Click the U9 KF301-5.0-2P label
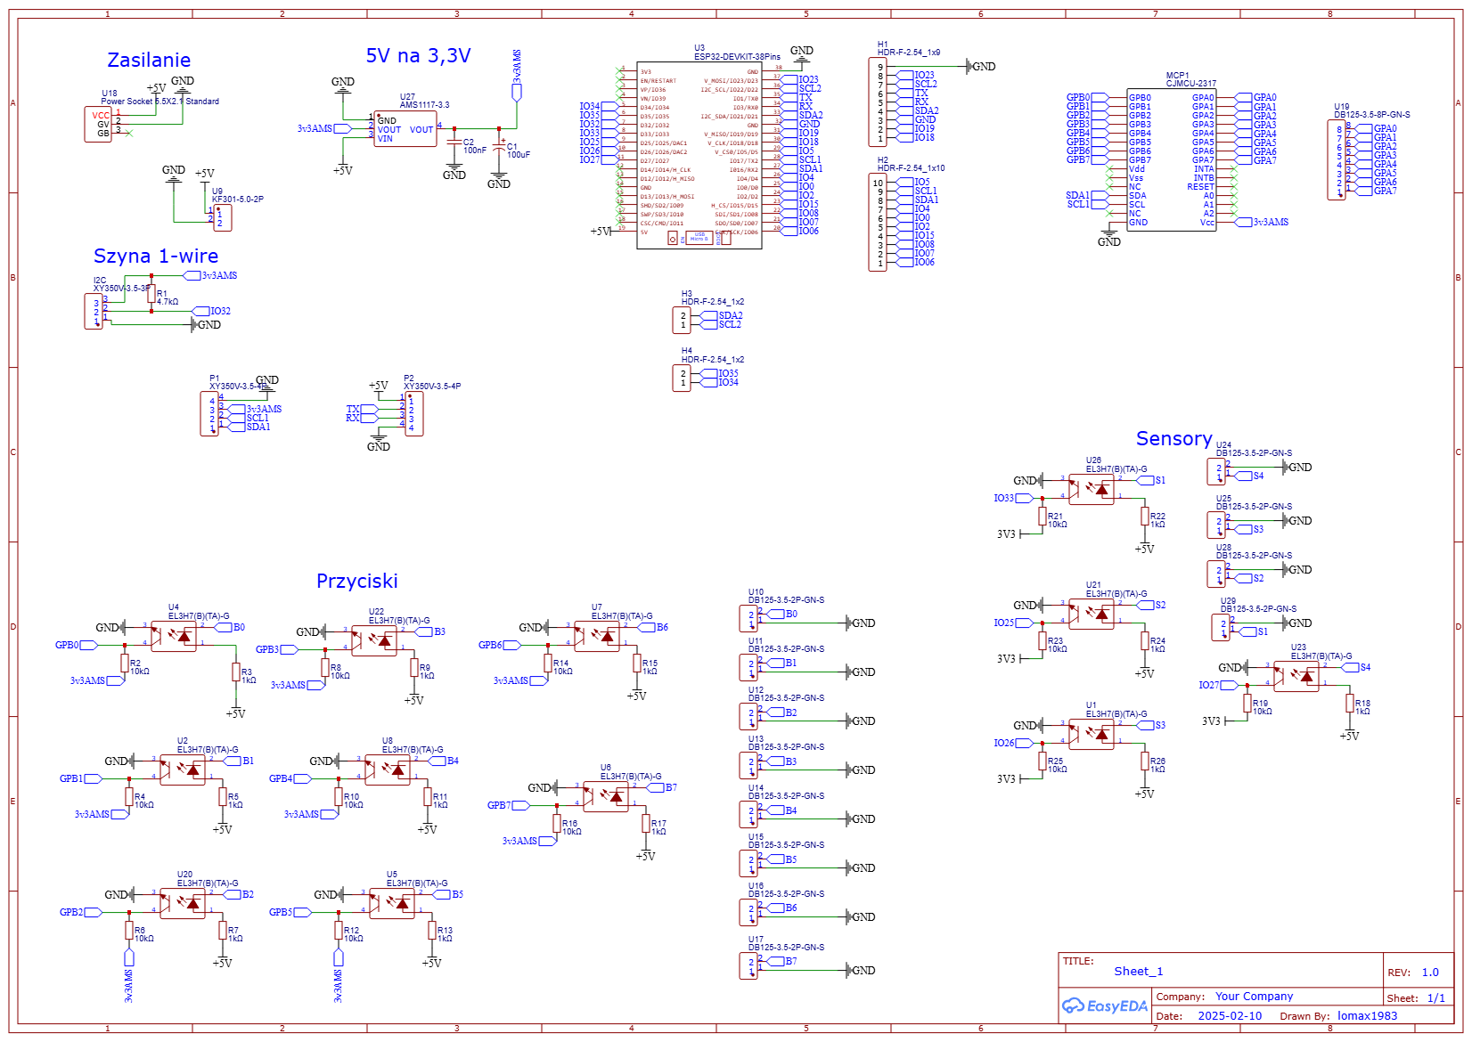Screen dimensions: 1472x1042 click(x=237, y=195)
